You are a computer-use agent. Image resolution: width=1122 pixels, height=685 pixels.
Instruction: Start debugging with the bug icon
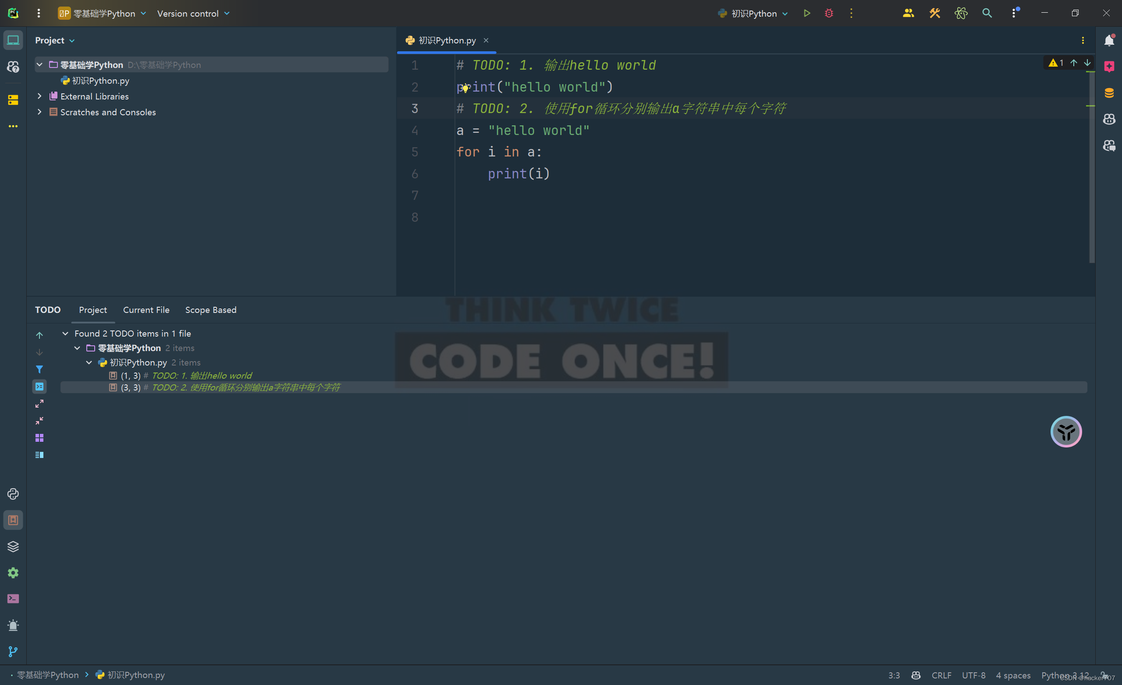click(x=829, y=14)
